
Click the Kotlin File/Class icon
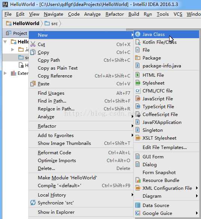click(x=138, y=42)
